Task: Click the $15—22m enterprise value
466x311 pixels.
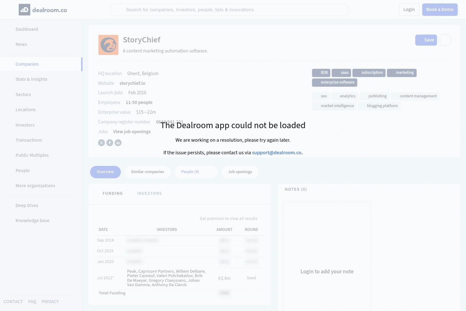Action: coord(146,112)
